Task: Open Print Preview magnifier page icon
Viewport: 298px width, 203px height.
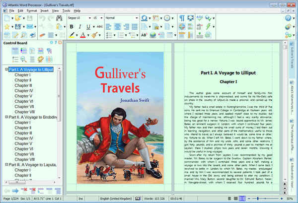Action: pos(24,35)
